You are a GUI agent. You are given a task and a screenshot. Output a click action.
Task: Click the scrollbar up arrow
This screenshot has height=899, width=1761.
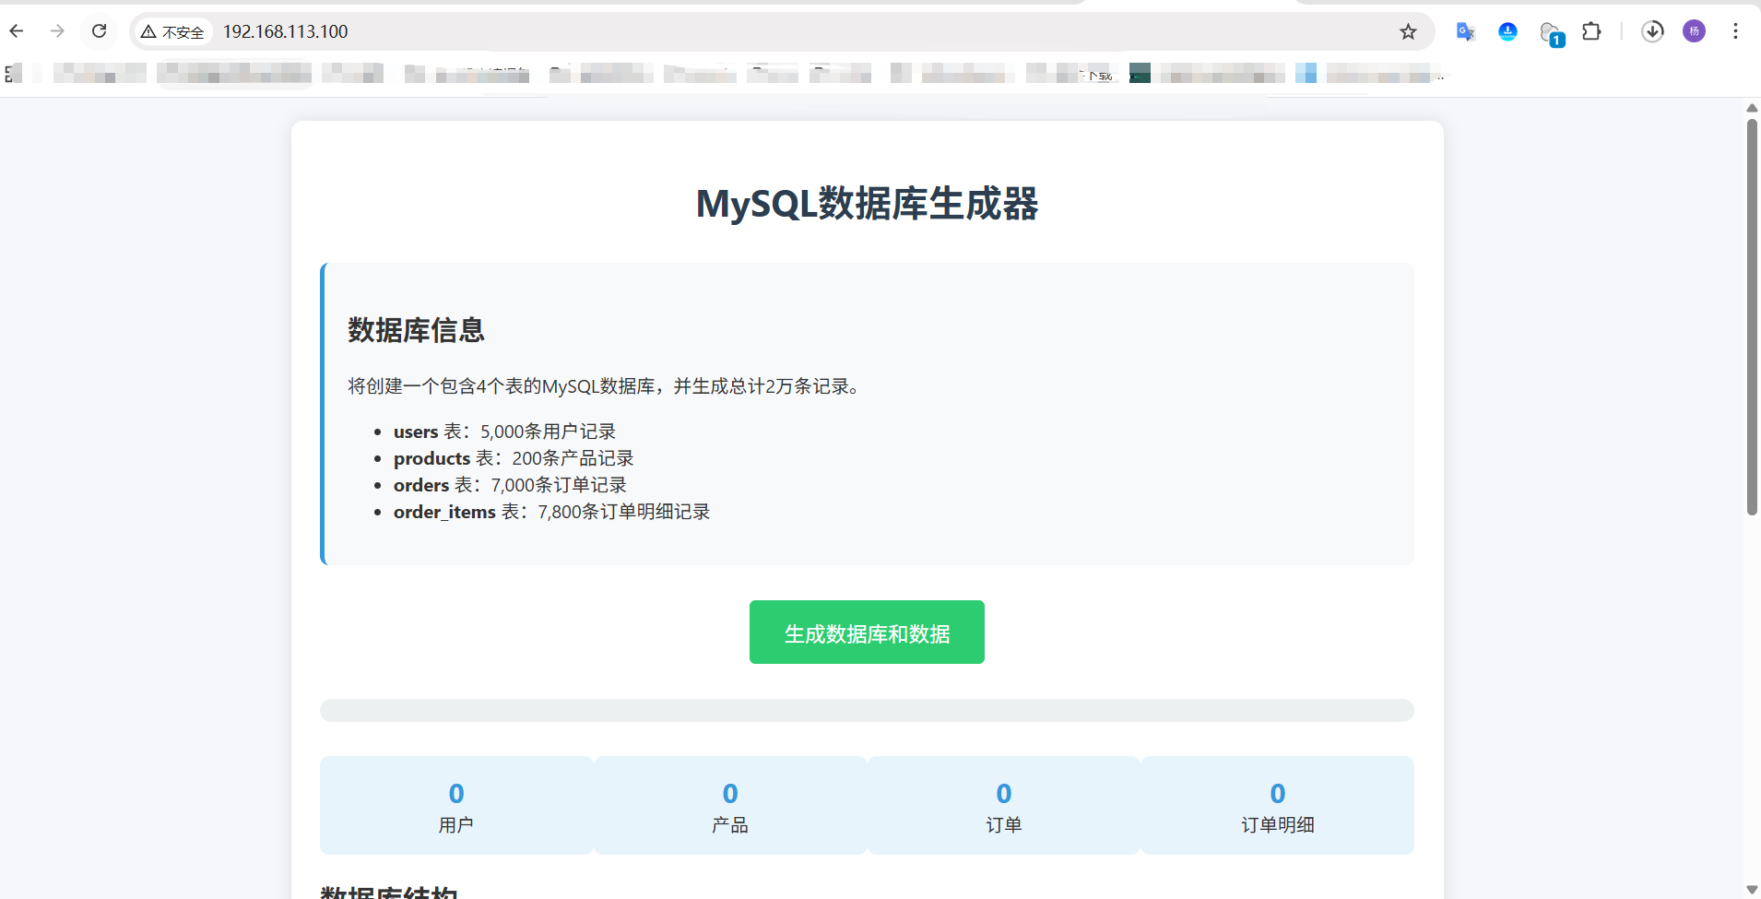point(1752,108)
